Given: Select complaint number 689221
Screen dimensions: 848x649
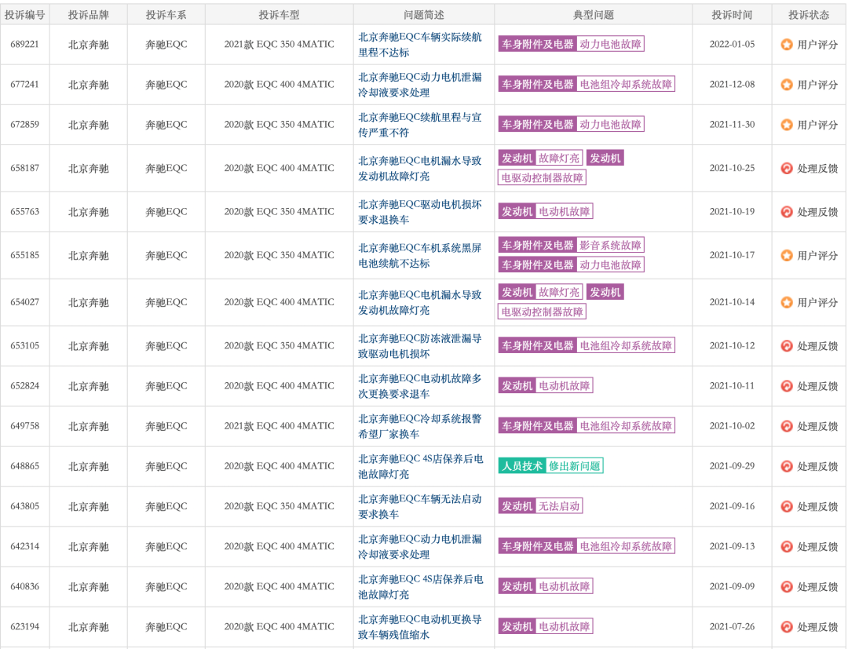Looking at the screenshot, I should [x=25, y=44].
